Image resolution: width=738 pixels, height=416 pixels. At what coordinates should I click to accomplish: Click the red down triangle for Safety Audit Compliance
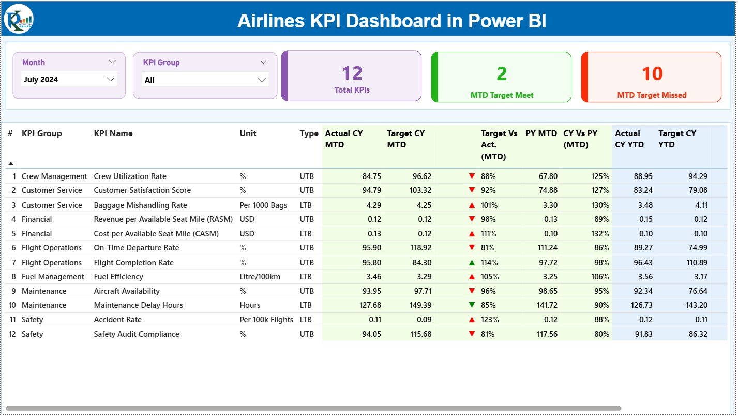[x=472, y=334]
